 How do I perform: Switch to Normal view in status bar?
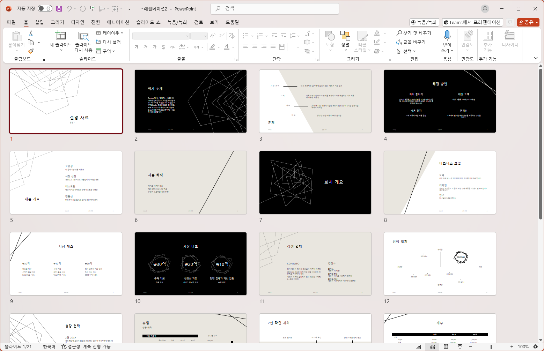(x=418, y=347)
